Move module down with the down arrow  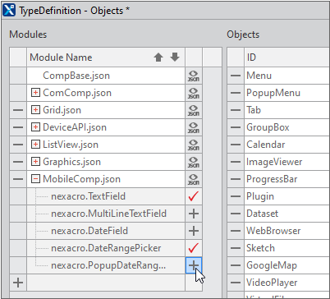coord(175,57)
